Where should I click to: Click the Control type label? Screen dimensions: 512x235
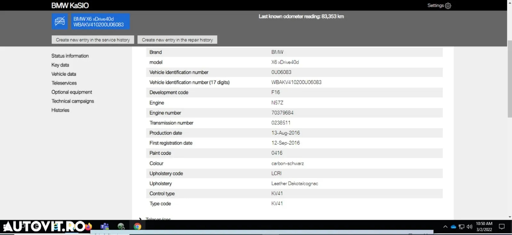pos(162,193)
